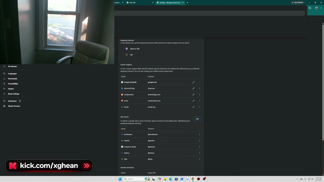Open more actions for DuckDuckGo

coord(199,95)
